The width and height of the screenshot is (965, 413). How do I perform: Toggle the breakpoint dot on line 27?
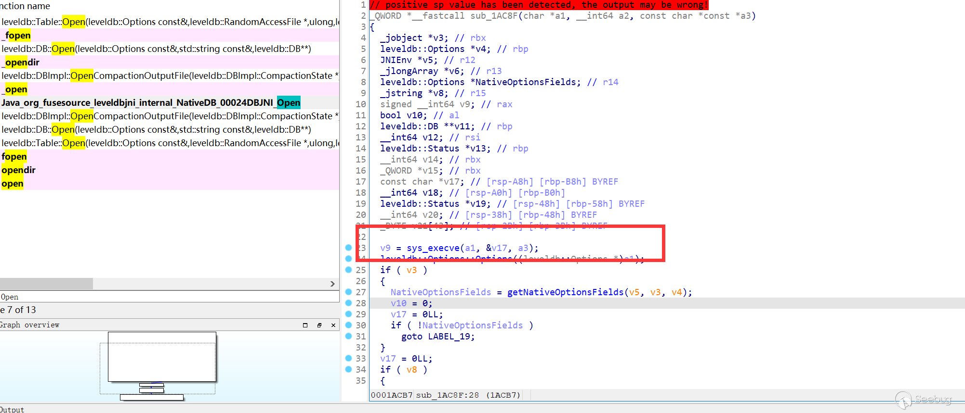348,292
